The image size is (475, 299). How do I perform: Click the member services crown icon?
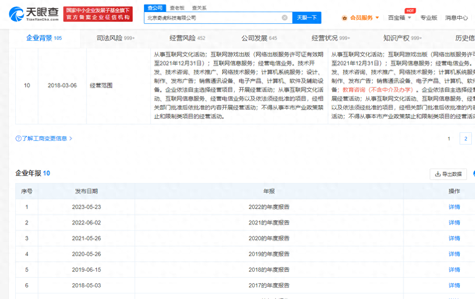(344, 18)
